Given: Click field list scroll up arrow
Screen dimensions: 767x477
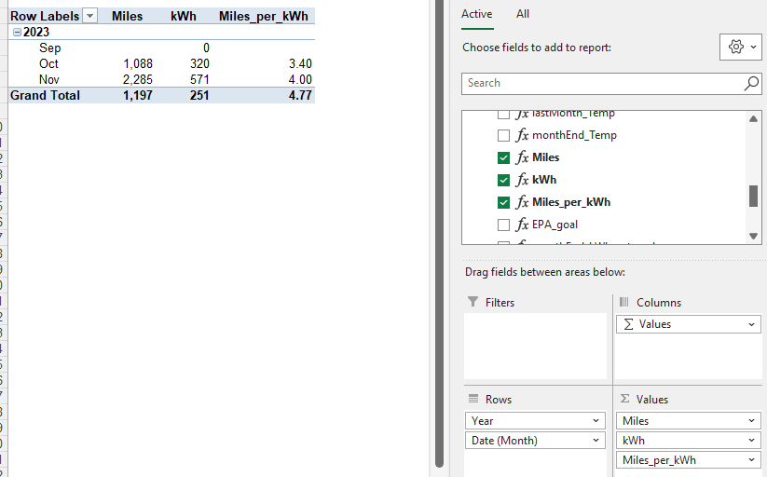Looking at the screenshot, I should tap(753, 119).
